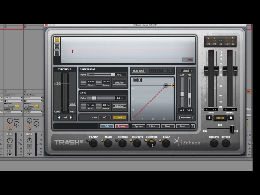Set Monitor to In on track 9
The width and height of the screenshot is (260, 195).
coord(26,106)
